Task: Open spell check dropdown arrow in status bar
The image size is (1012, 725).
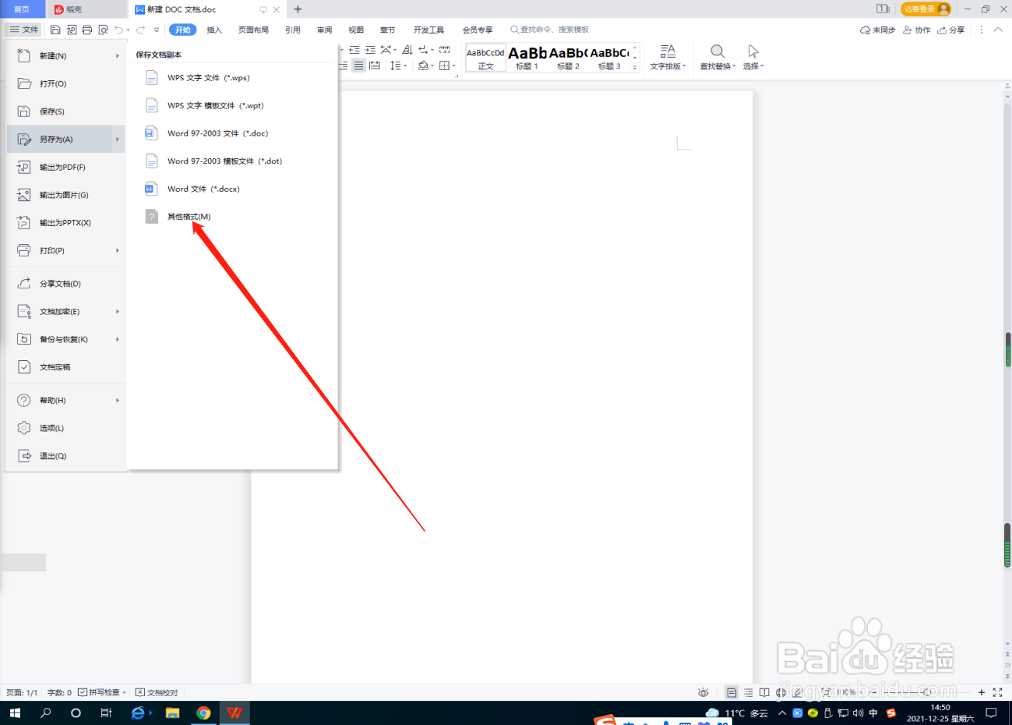Action: (x=125, y=692)
